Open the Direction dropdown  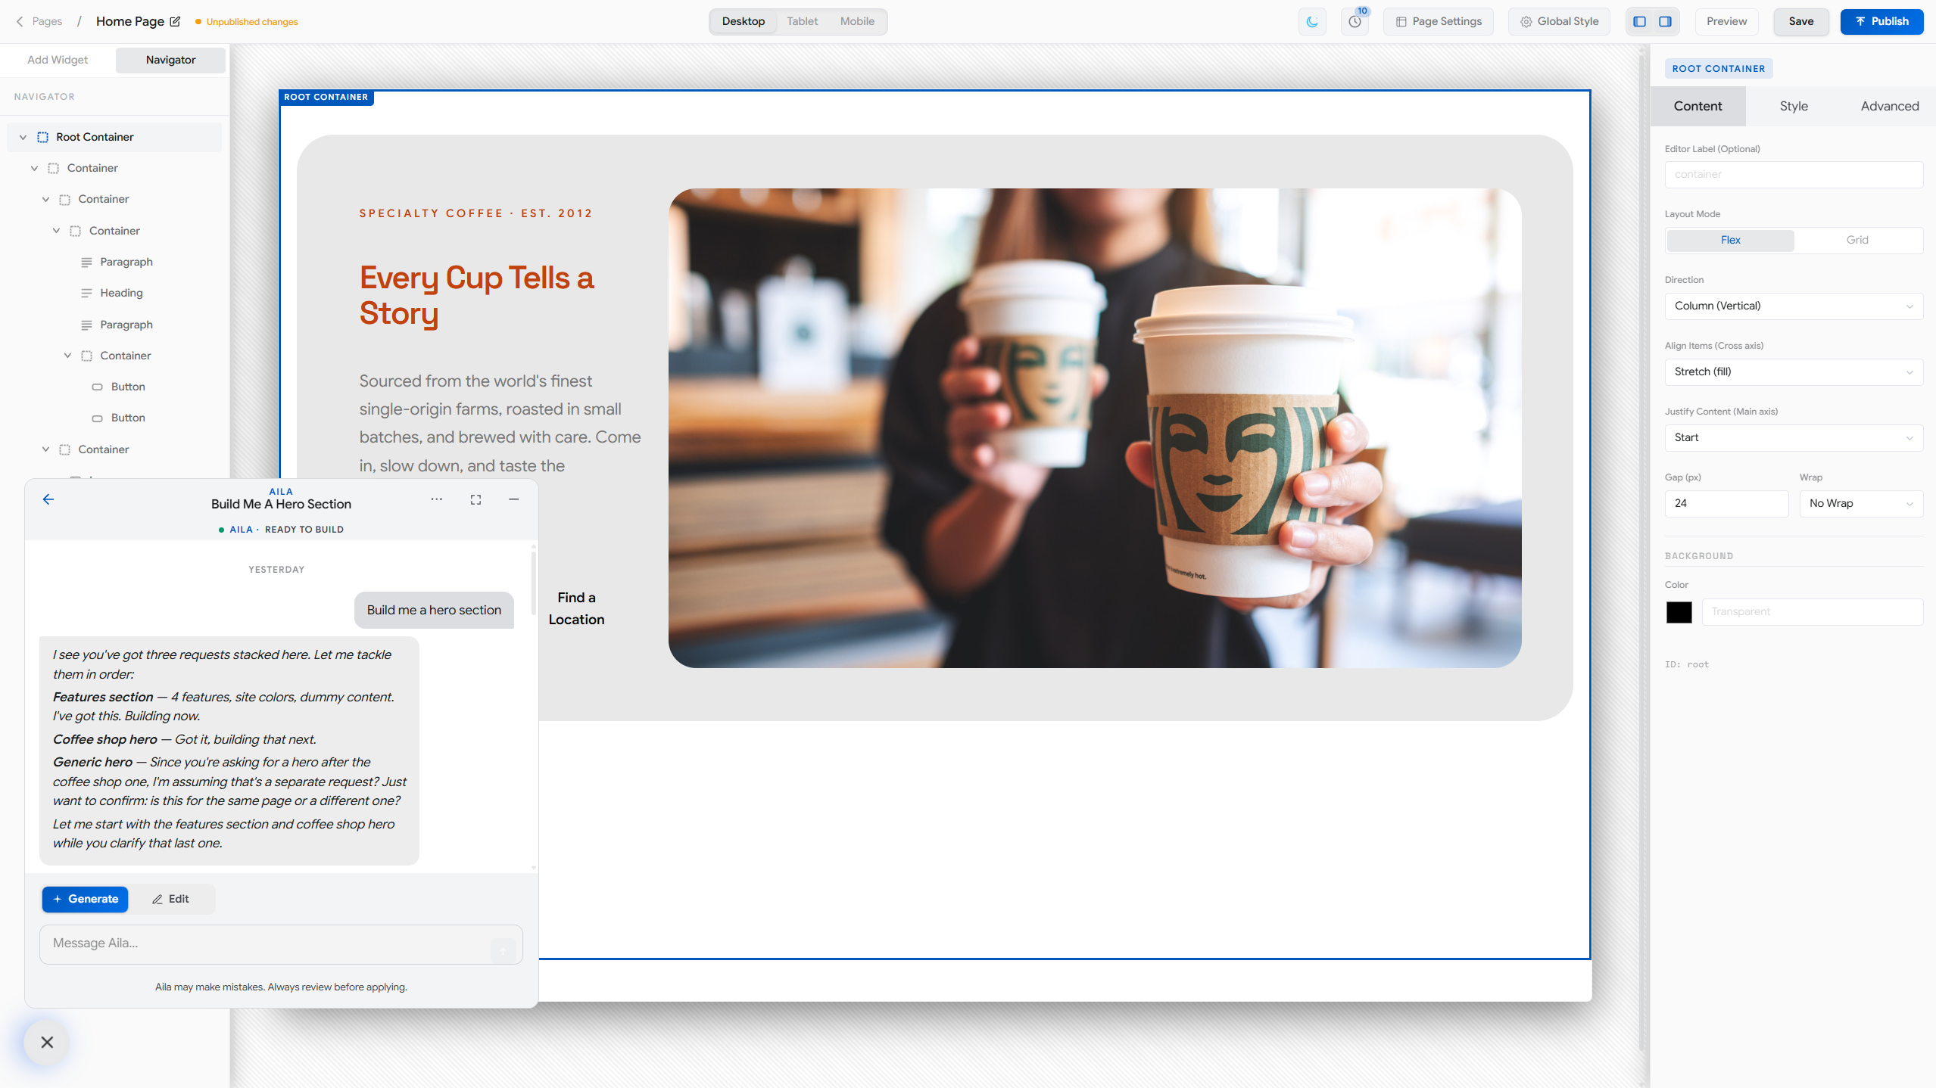tap(1793, 306)
